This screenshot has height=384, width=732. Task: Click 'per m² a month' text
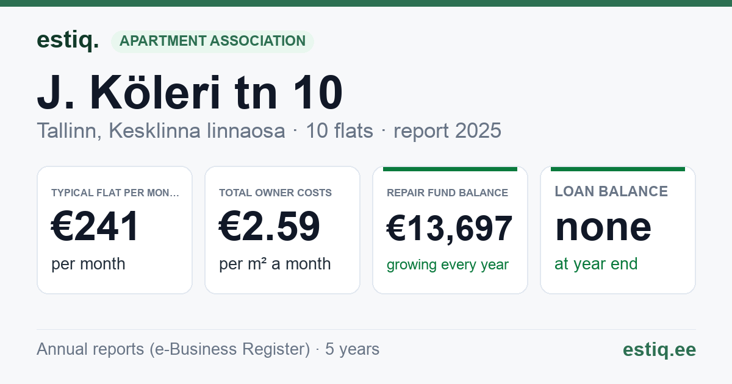(275, 264)
